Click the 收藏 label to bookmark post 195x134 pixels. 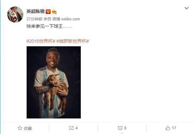(28, 128)
